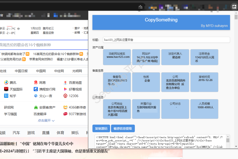Open the 4366新传奇 game icon

(x=65, y=108)
